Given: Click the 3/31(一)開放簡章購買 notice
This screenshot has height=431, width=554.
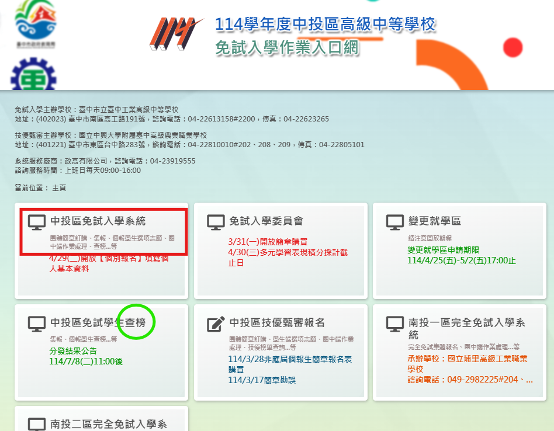Looking at the screenshot, I should (268, 242).
